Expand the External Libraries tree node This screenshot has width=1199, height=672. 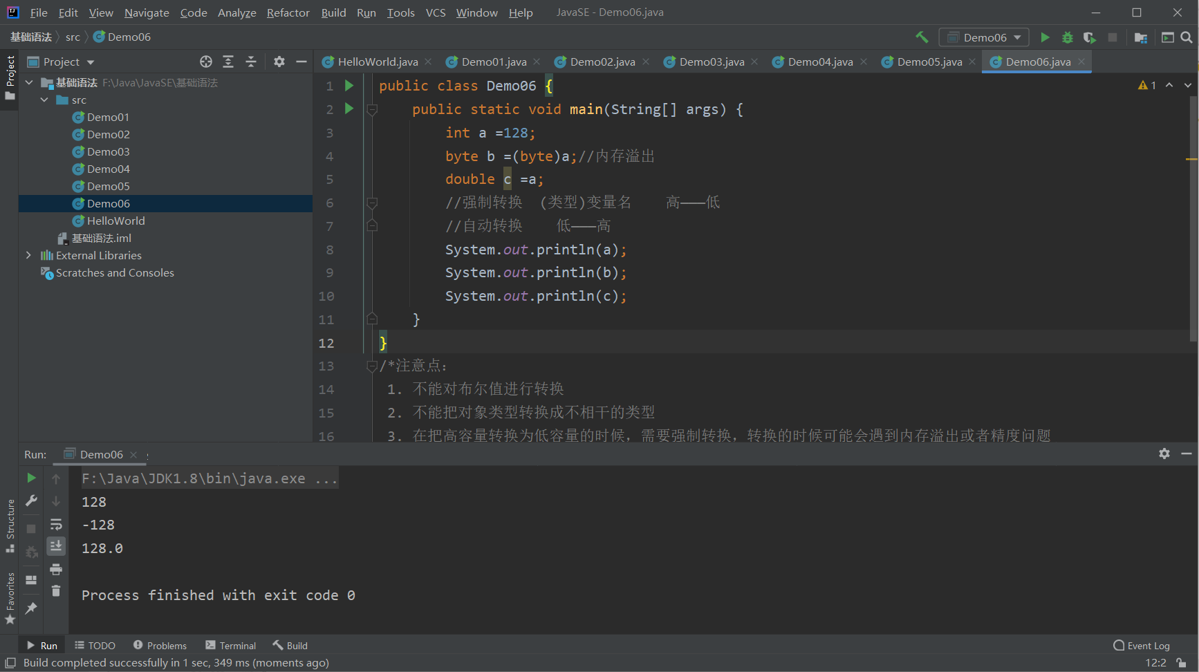28,255
